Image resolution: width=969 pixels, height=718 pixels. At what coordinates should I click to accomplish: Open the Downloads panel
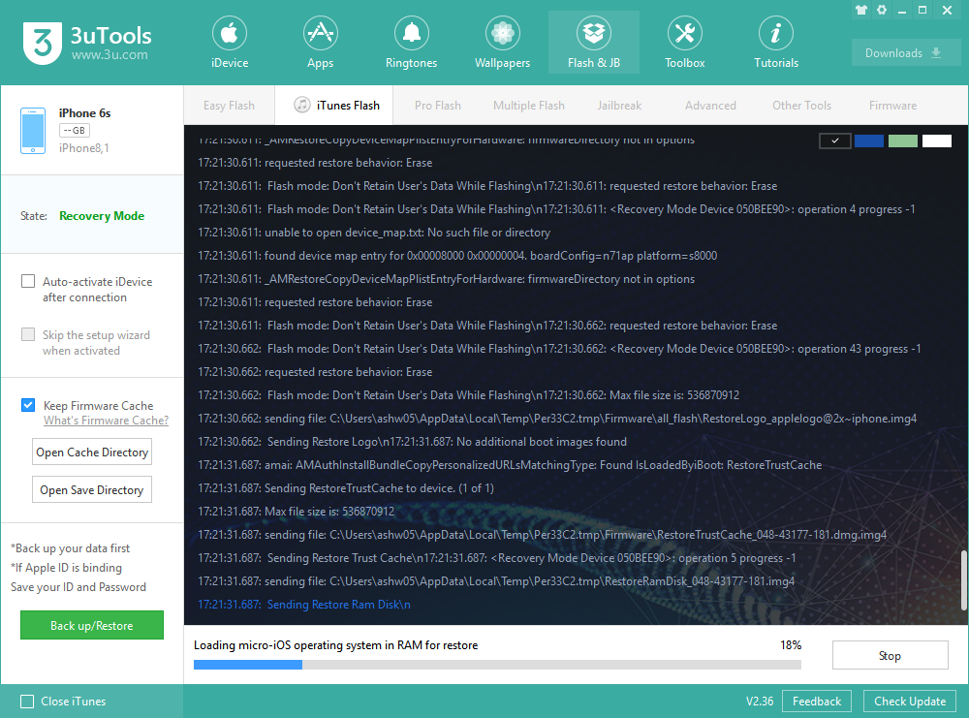tap(905, 53)
